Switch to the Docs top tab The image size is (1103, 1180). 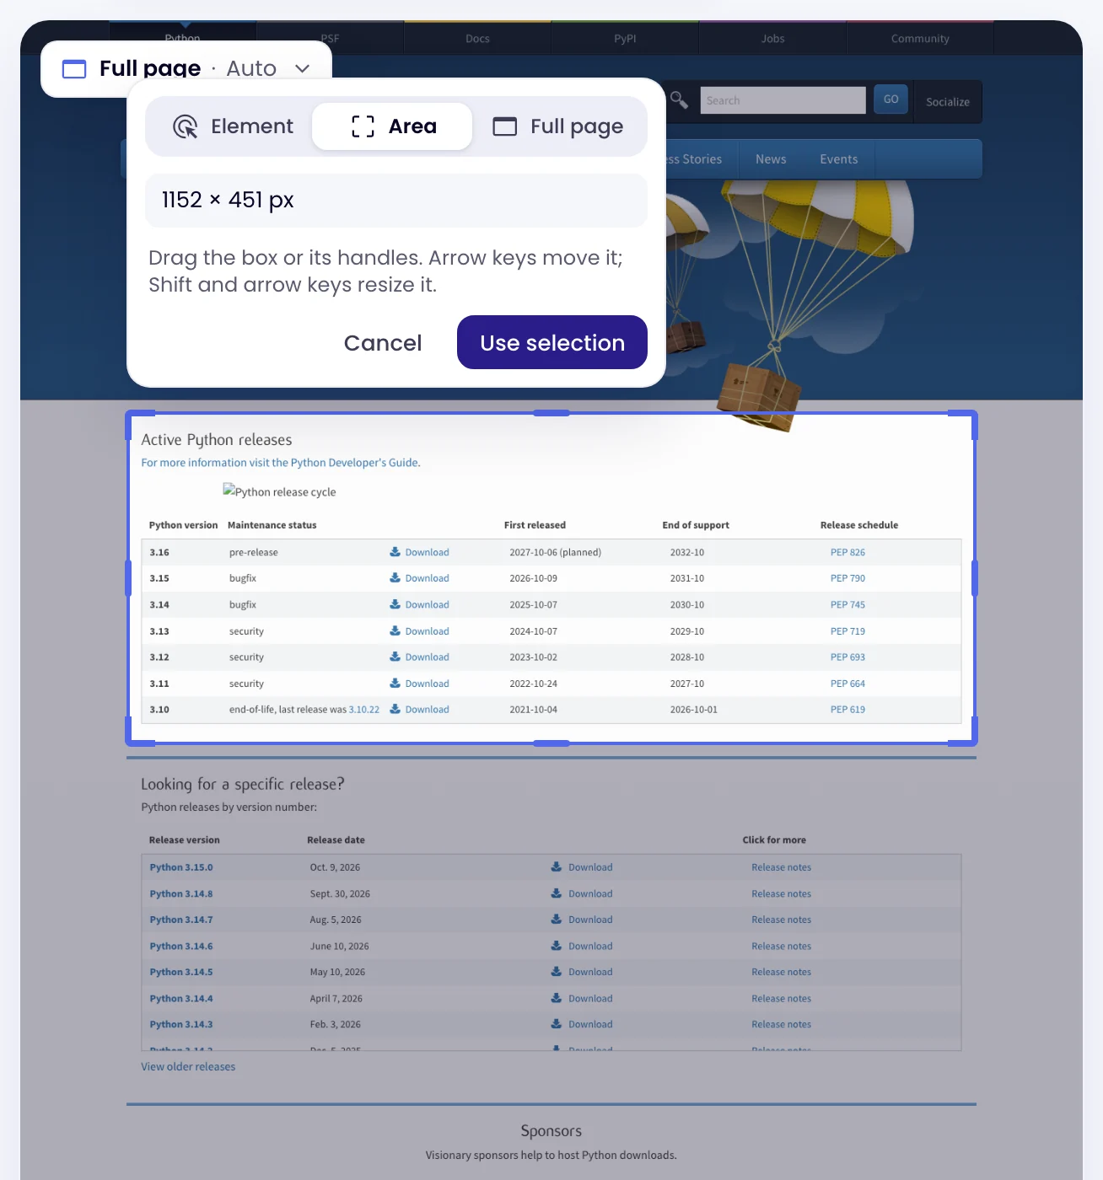click(477, 39)
